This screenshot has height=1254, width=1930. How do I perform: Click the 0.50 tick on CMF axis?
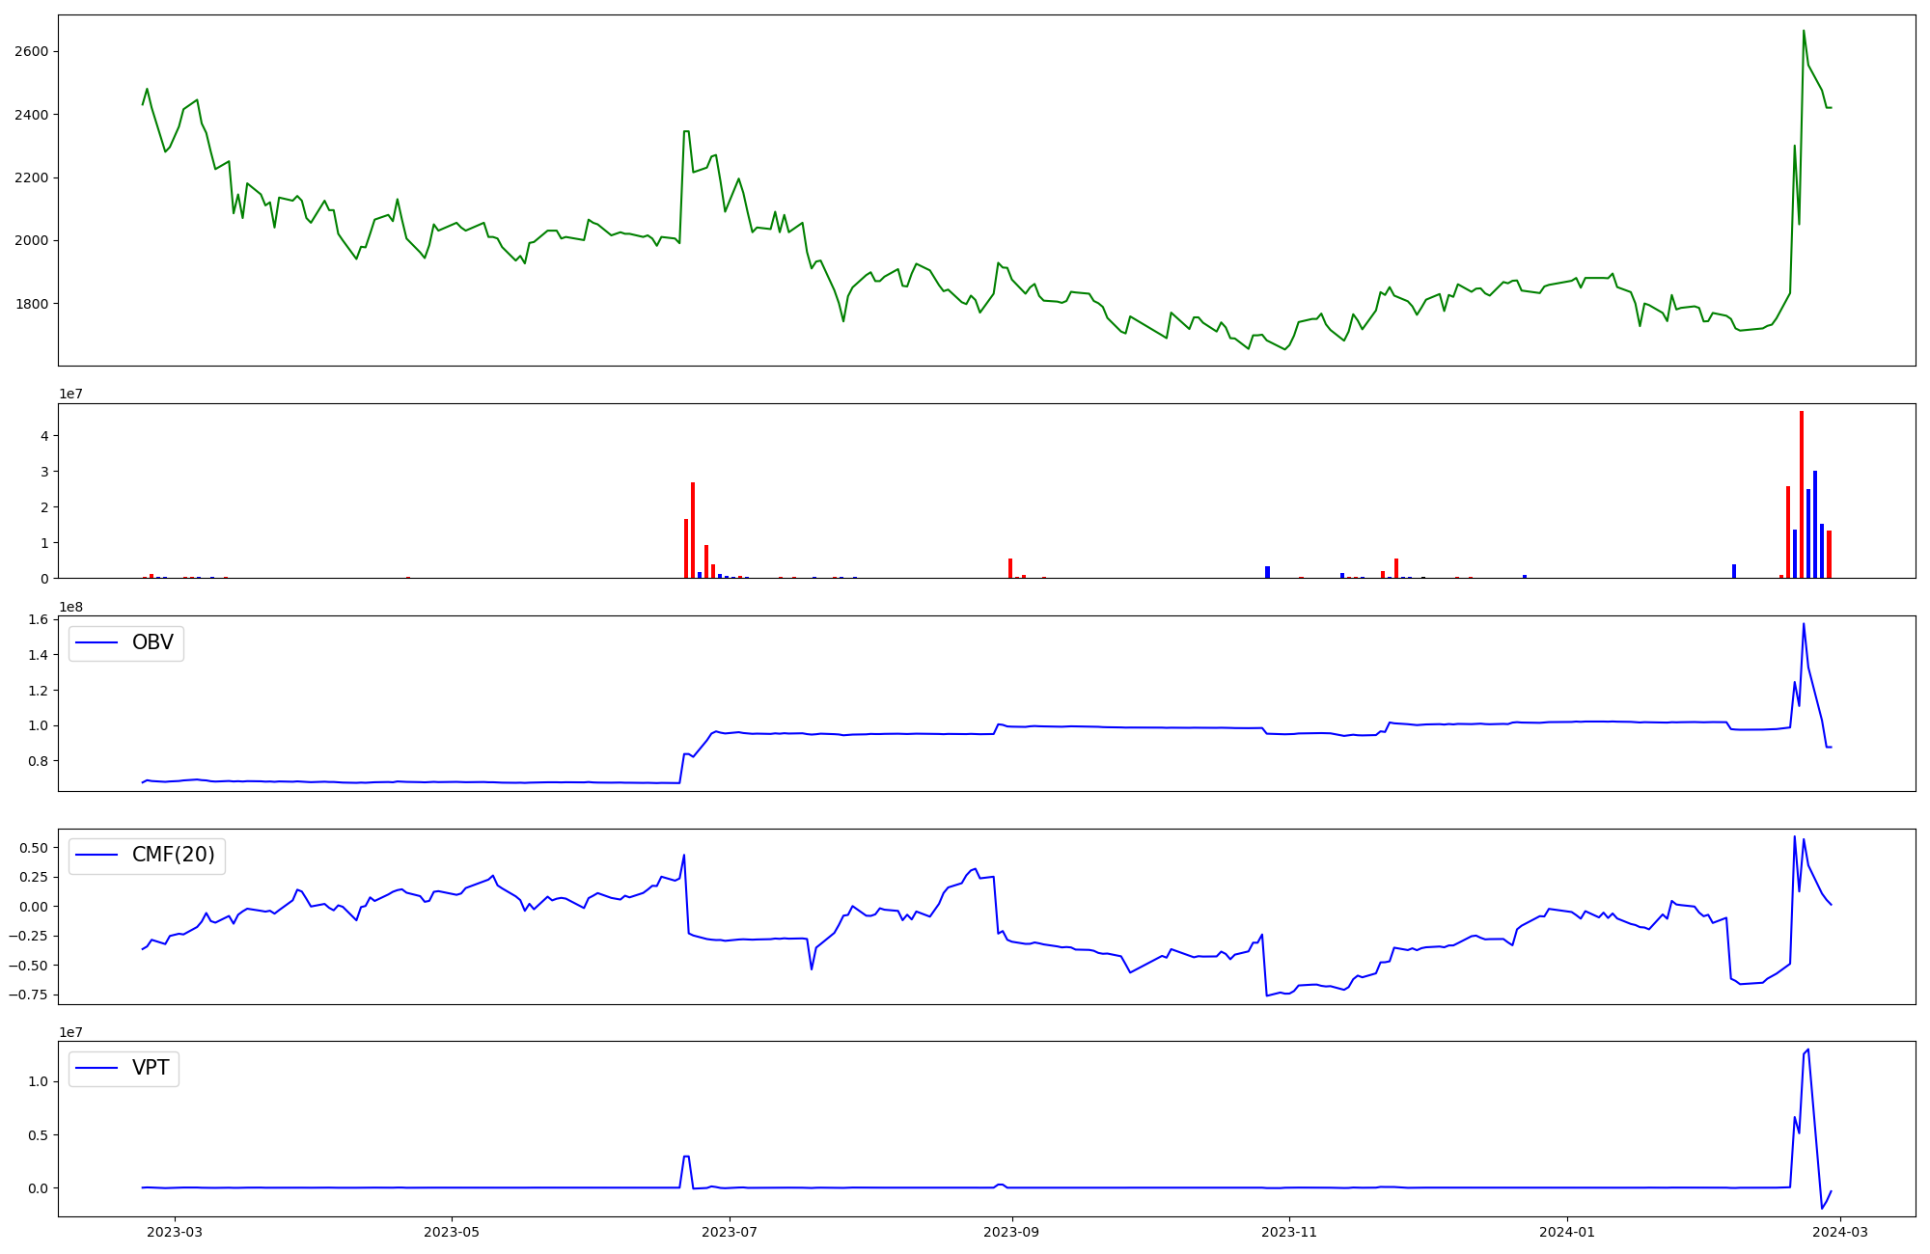pos(33,848)
